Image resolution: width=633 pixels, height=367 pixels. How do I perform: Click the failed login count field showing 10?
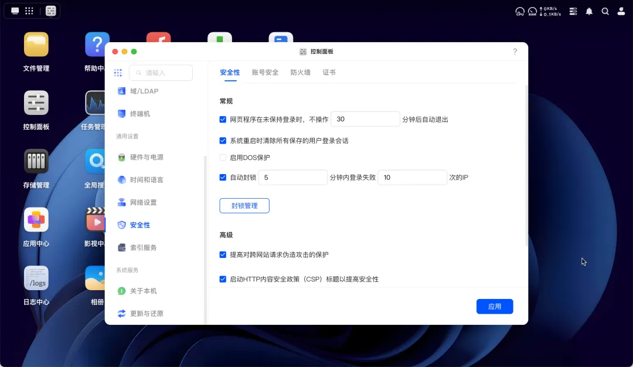pos(412,177)
